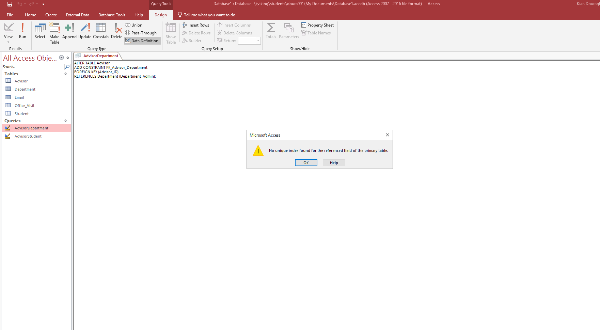Collapse the Tables group
The image size is (600, 330).
coord(65,74)
